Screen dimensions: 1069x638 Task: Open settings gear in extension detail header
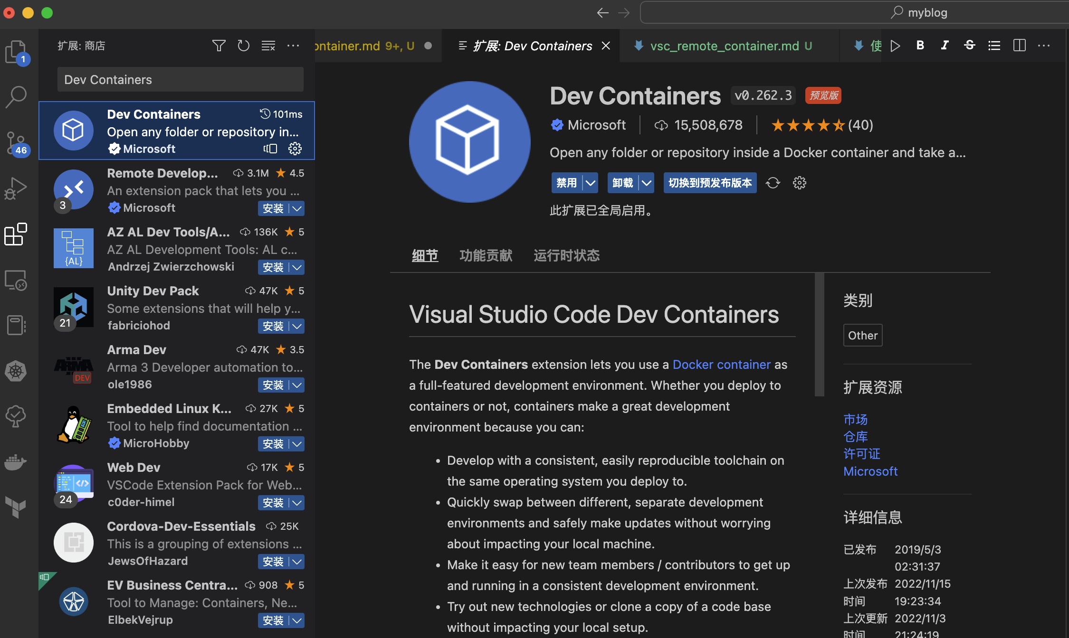(800, 183)
